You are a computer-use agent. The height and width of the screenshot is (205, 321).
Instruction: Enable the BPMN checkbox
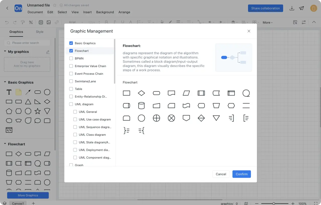[x=71, y=58]
